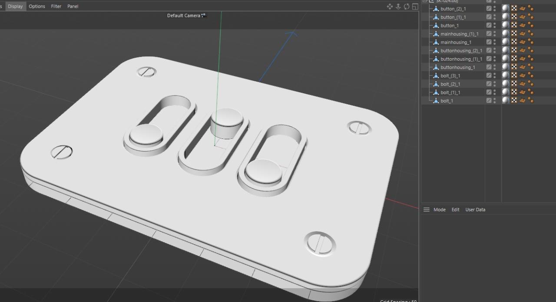Select the orange dots tag on bolt_(2)_1

coord(530,84)
